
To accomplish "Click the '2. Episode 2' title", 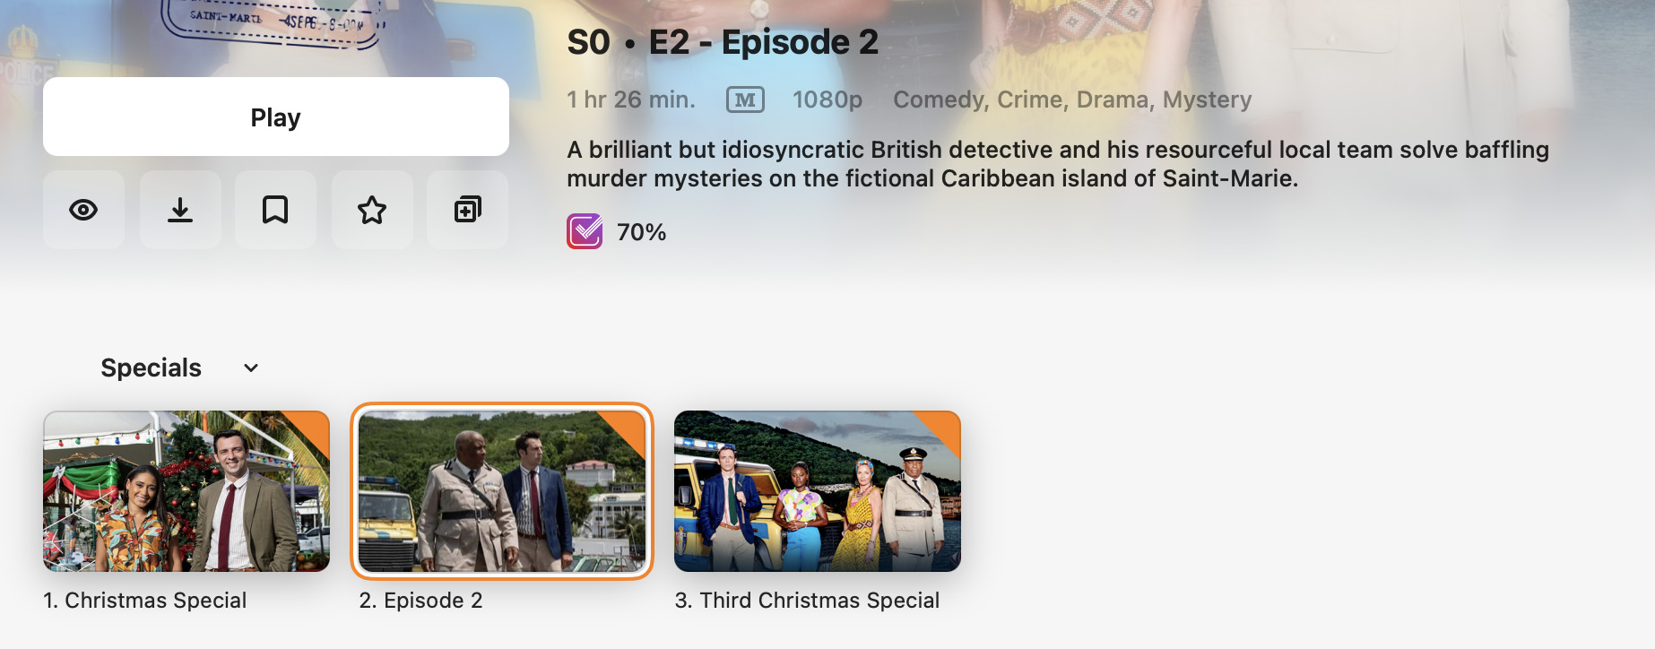I will 420,601.
